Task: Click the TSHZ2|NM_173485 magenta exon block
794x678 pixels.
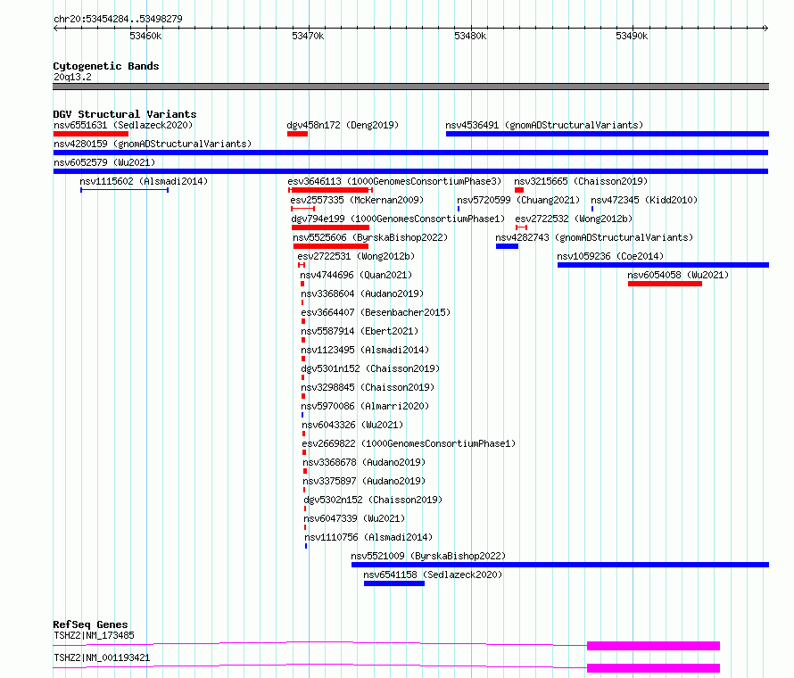Action: click(653, 646)
